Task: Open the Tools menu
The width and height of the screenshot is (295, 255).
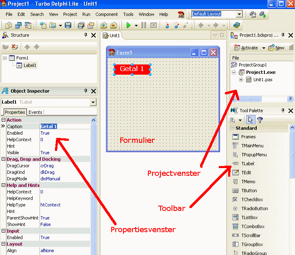Action: (x=128, y=14)
